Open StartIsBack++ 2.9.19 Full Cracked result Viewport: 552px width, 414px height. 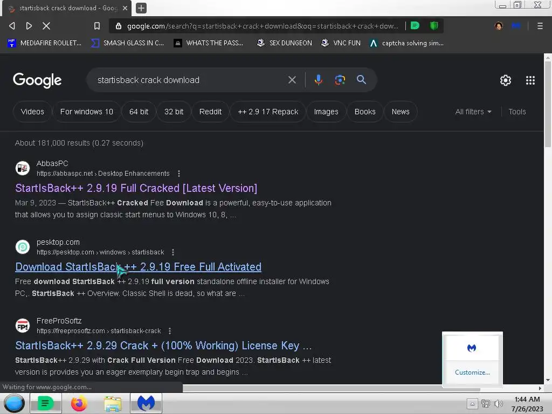click(136, 188)
